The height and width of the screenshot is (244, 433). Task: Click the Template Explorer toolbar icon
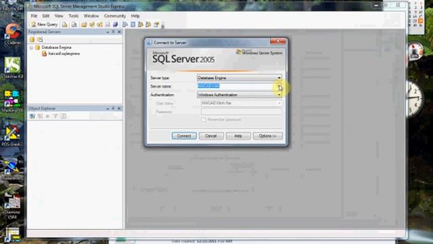[x=148, y=24]
